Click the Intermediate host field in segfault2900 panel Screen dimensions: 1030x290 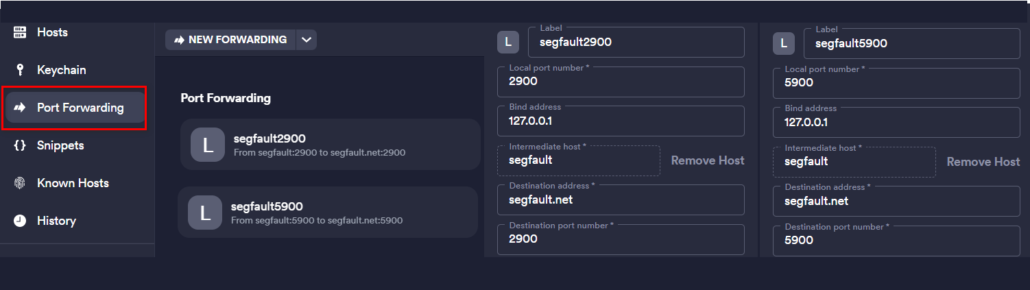point(579,160)
